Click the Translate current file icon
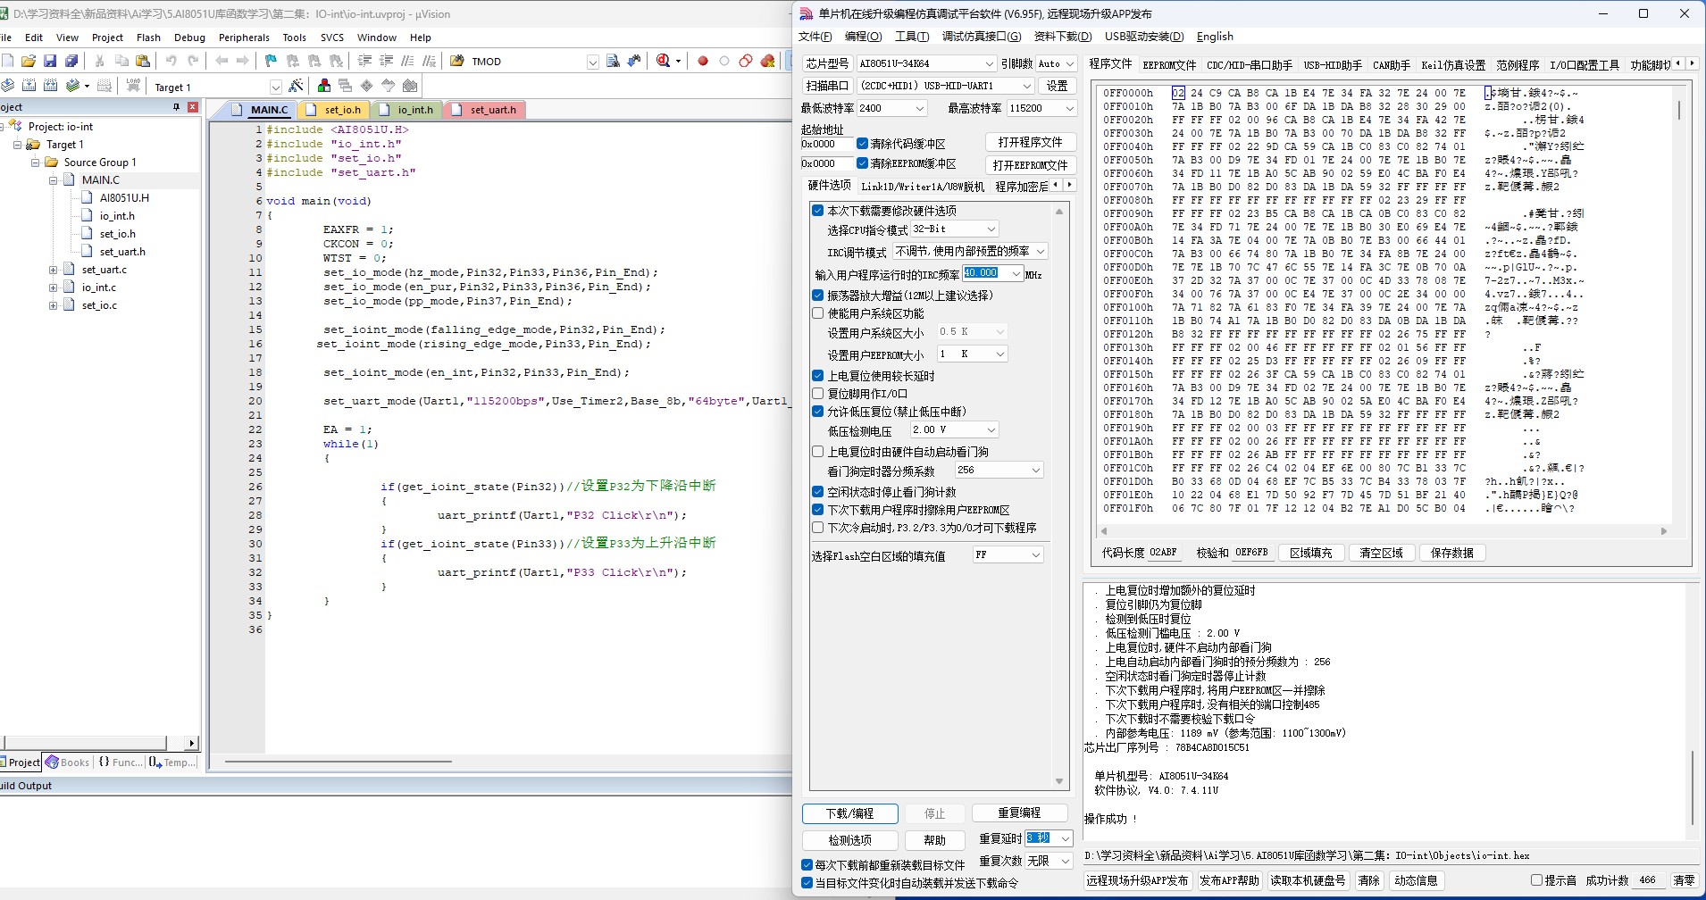Viewport: 1706px width, 900px height. [x=7, y=86]
